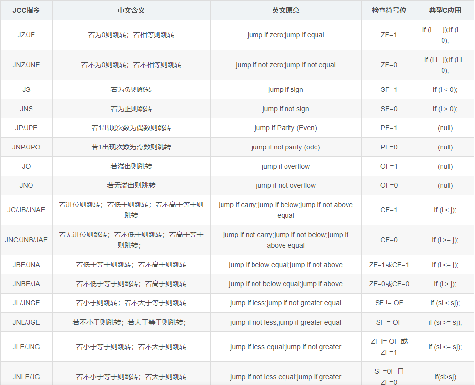Click the 'jump if not sign' cell
The height and width of the screenshot is (385, 475).
click(285, 109)
